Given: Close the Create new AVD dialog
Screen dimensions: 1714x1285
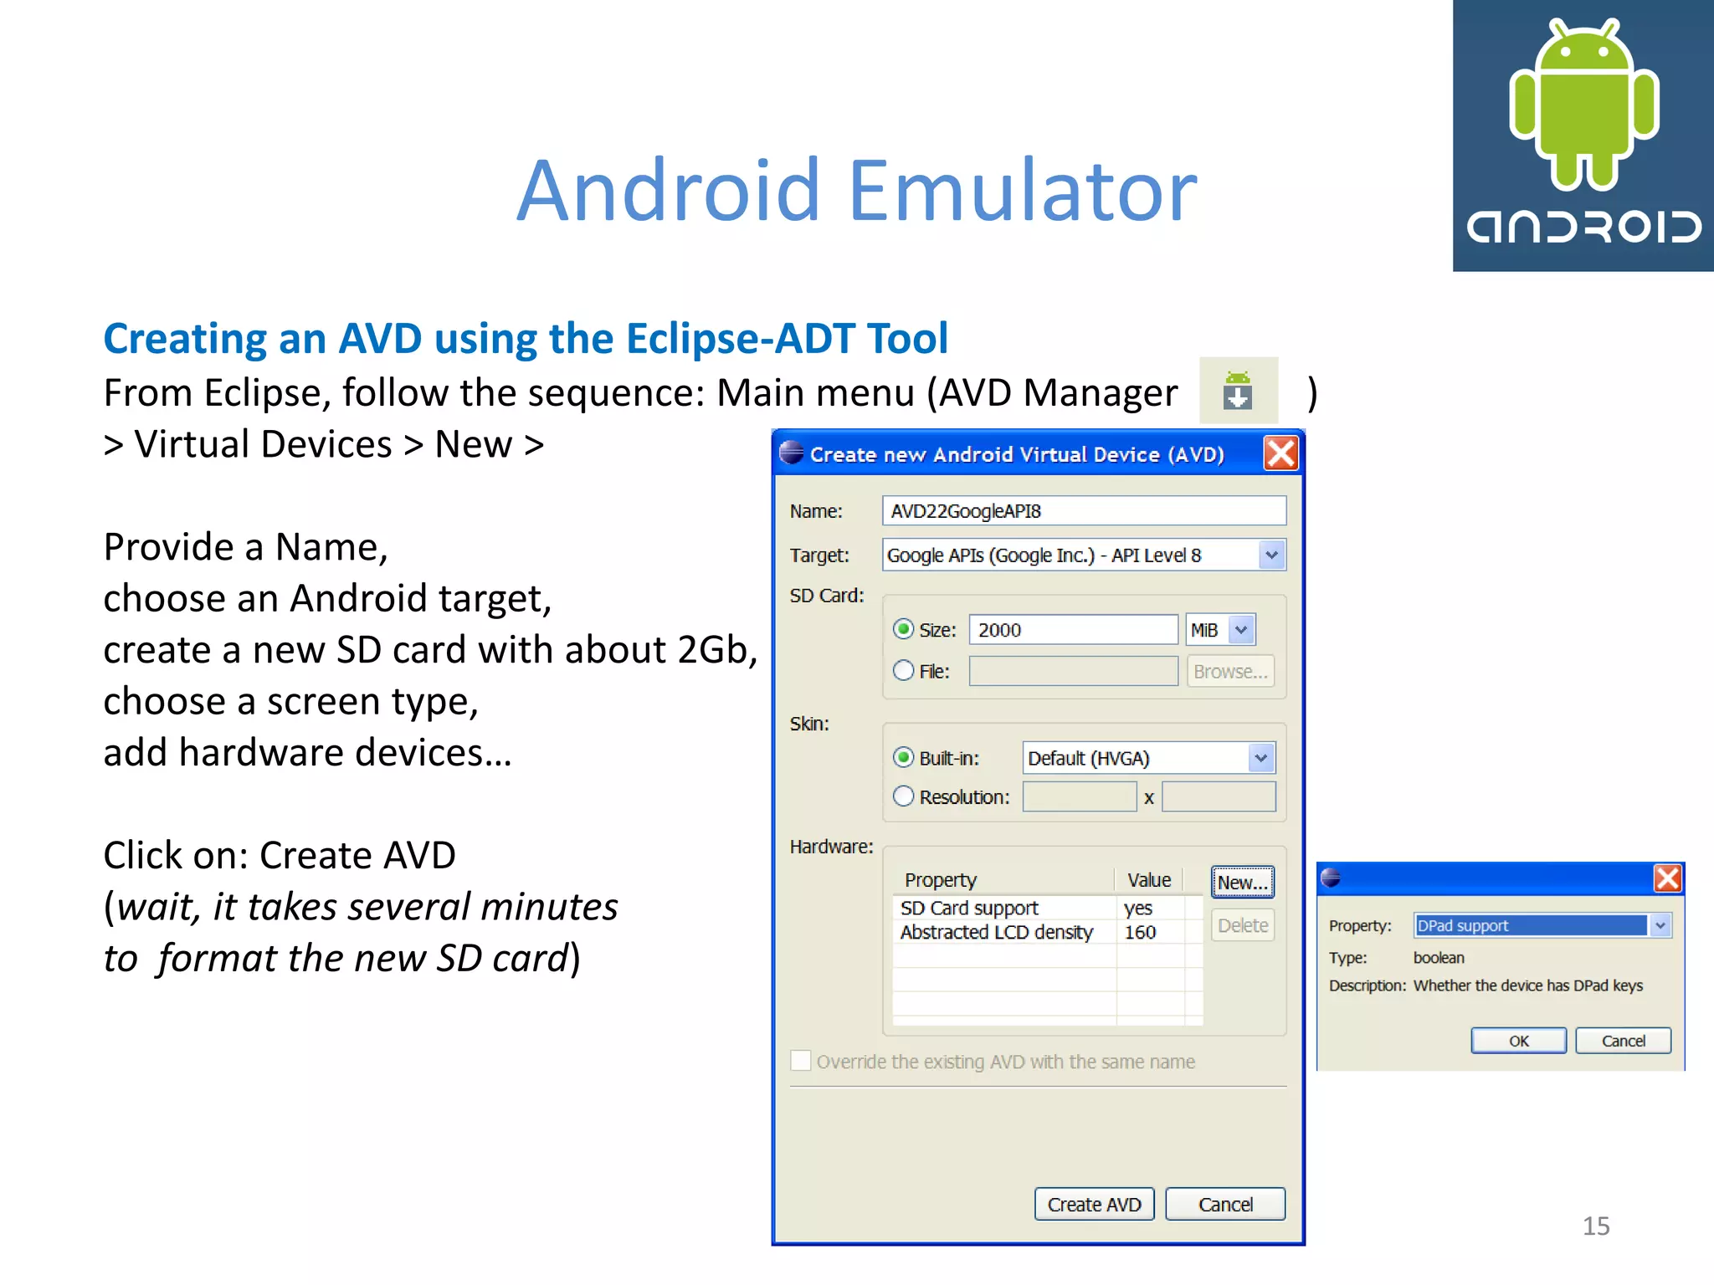Looking at the screenshot, I should point(1280,454).
